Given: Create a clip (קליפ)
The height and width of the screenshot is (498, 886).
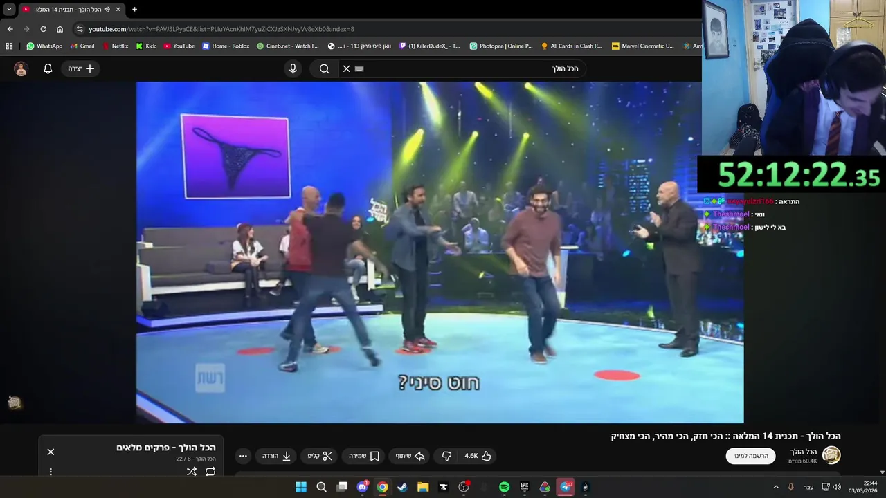Looking at the screenshot, I should click(x=320, y=456).
